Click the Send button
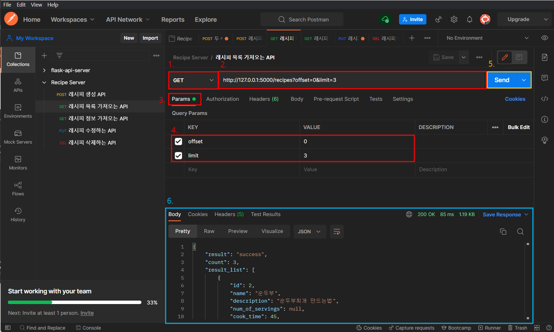The width and height of the screenshot is (554, 332). 502,80
